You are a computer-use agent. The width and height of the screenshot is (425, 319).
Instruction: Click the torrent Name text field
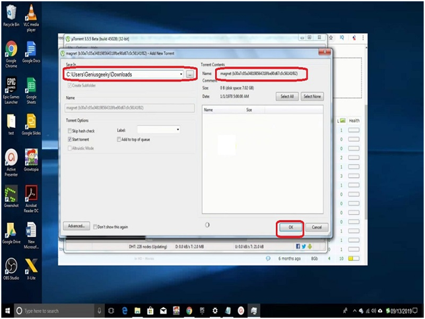129,108
